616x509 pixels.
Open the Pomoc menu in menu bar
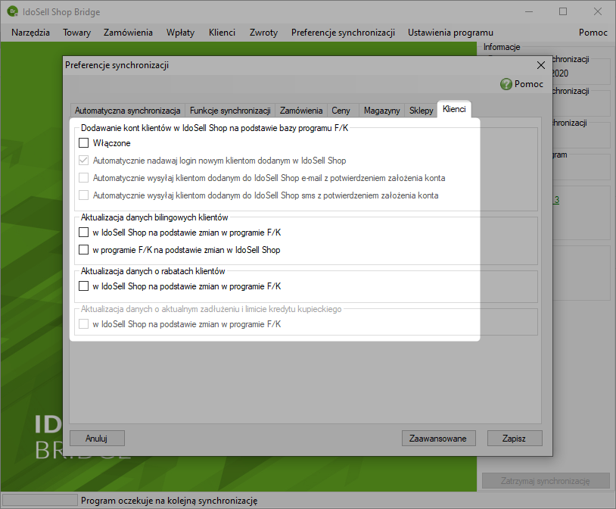[593, 33]
